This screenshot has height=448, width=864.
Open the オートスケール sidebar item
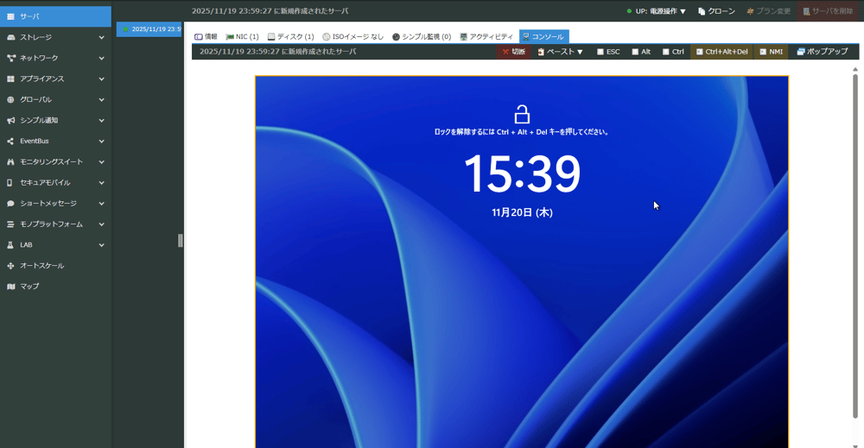point(55,266)
